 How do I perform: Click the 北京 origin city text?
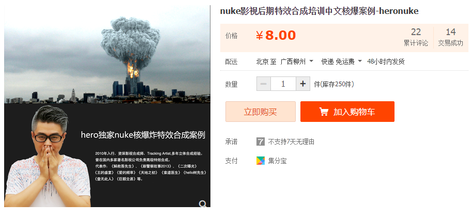262,61
